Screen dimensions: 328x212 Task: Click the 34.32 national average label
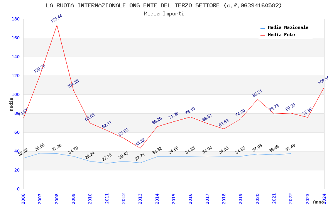[157, 151]
